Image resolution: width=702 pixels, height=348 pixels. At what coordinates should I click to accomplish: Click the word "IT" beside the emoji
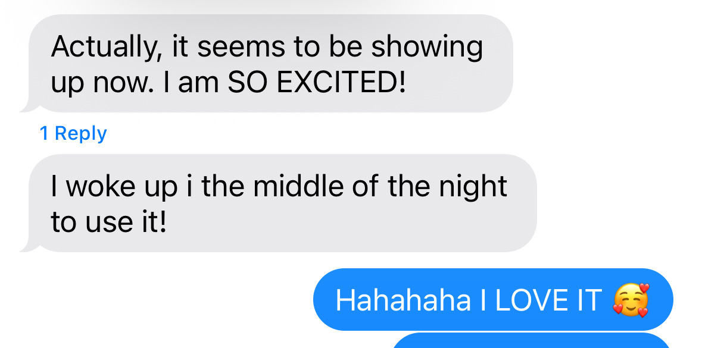[592, 300]
